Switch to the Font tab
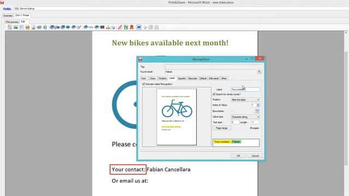This screenshot has height=196, width=349. (143, 78)
